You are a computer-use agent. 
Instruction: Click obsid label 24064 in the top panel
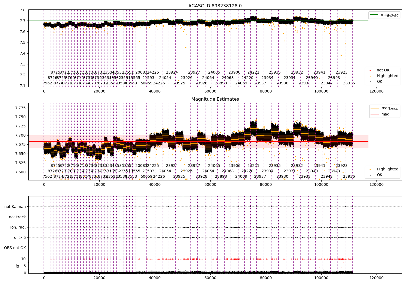pyautogui.click(x=208, y=78)
